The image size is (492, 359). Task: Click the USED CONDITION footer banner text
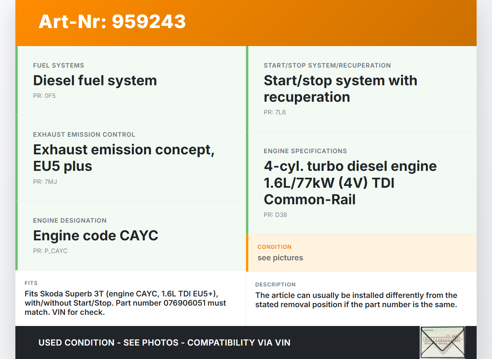(x=164, y=342)
